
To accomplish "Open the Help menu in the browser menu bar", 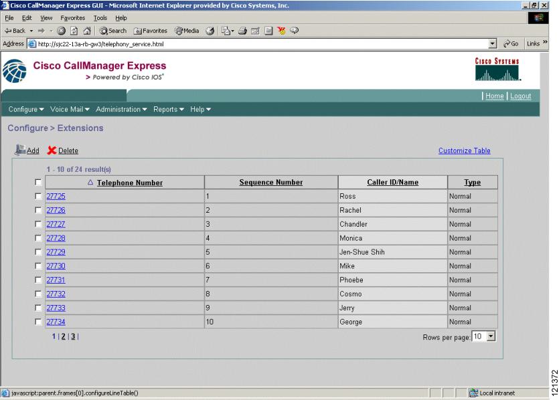I will click(121, 18).
